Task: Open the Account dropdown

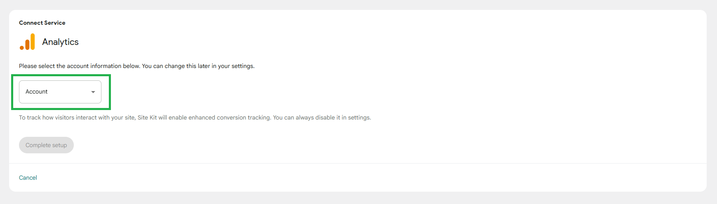Action: click(x=60, y=92)
